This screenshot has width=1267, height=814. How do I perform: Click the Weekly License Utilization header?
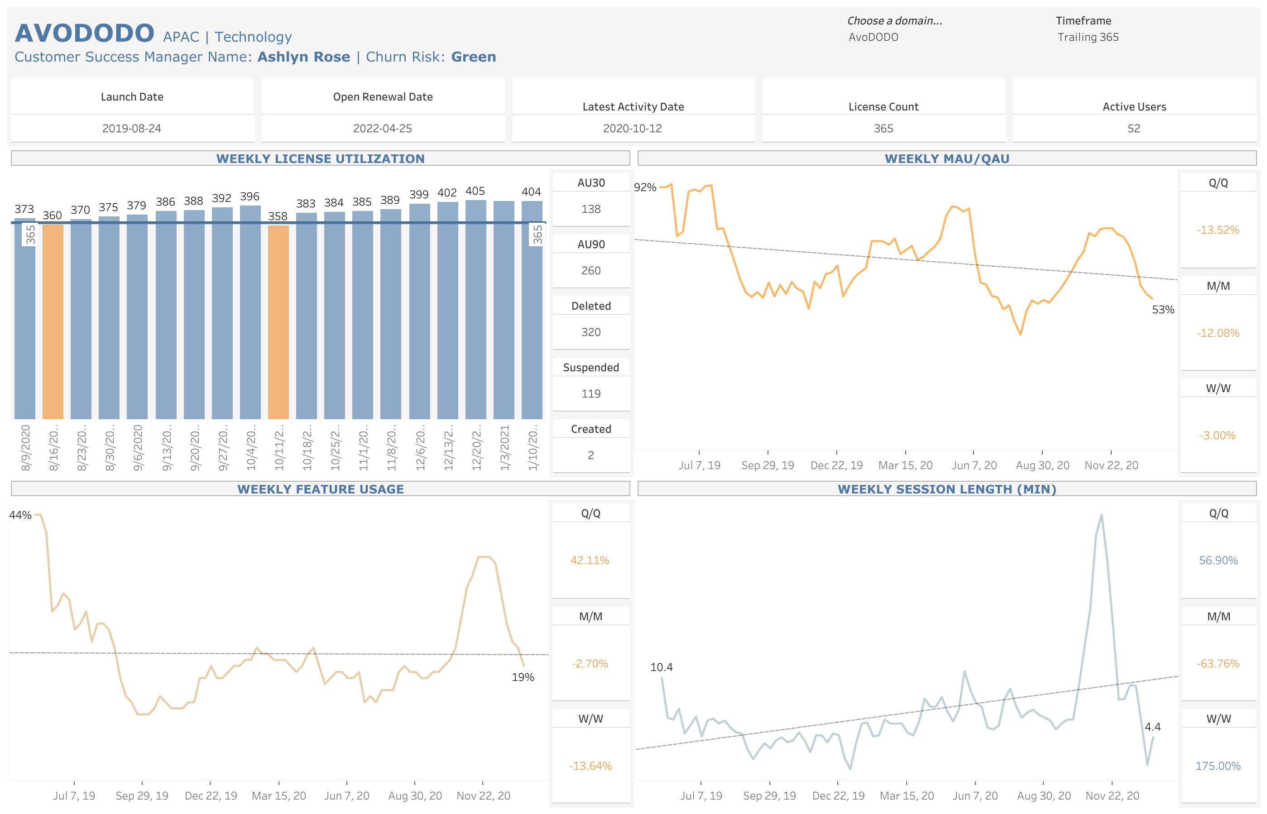(x=320, y=158)
